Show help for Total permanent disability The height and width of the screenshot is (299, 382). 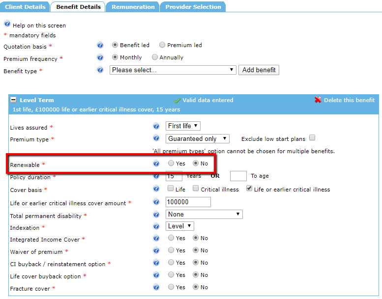tap(156, 215)
